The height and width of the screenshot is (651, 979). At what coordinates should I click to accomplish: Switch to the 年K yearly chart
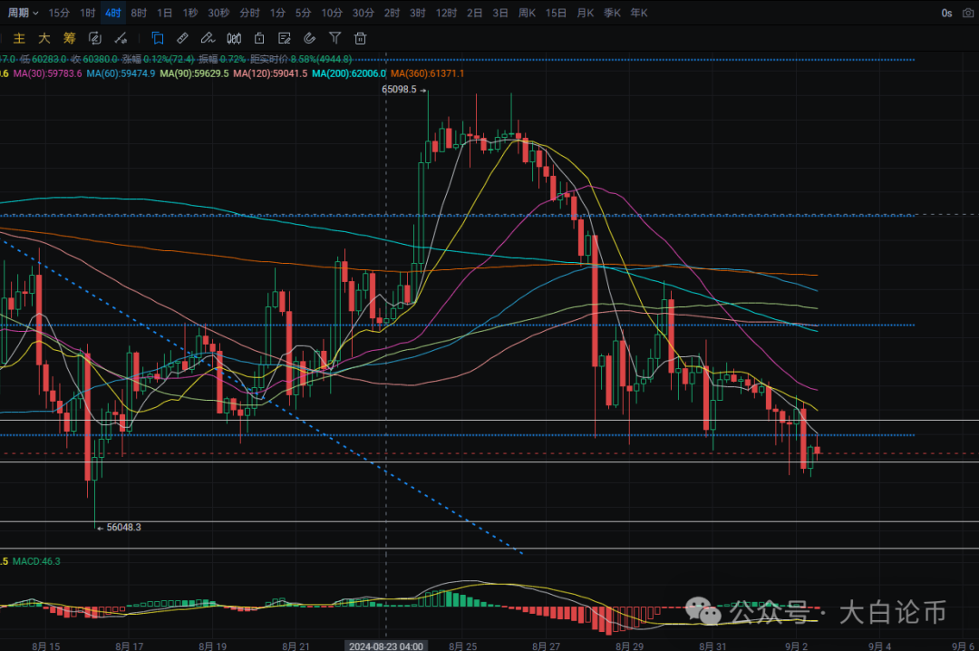click(639, 13)
